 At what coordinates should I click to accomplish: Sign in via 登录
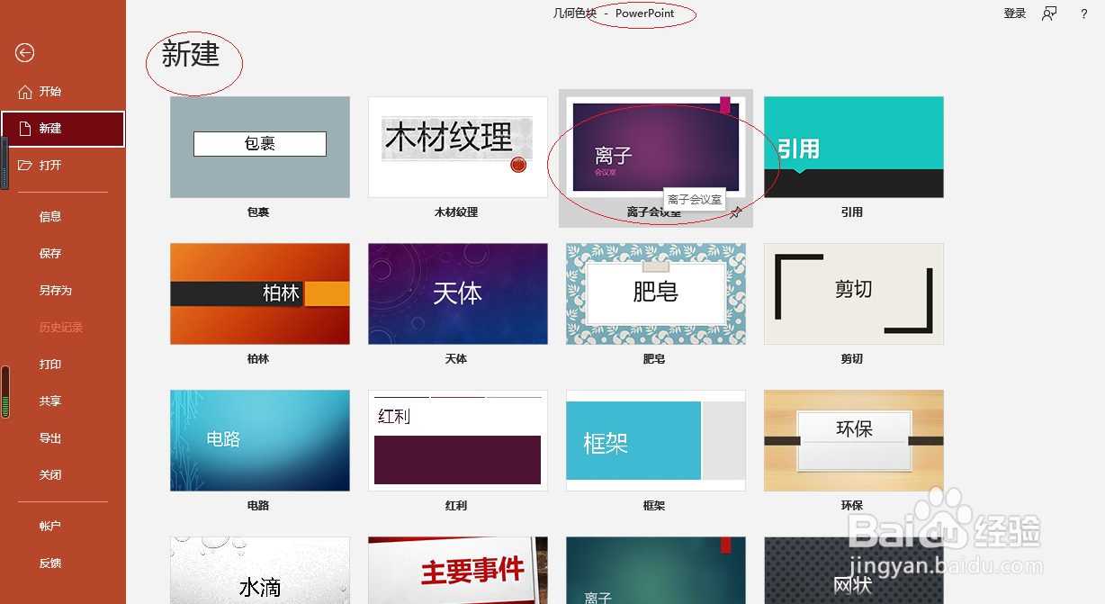point(1015,14)
